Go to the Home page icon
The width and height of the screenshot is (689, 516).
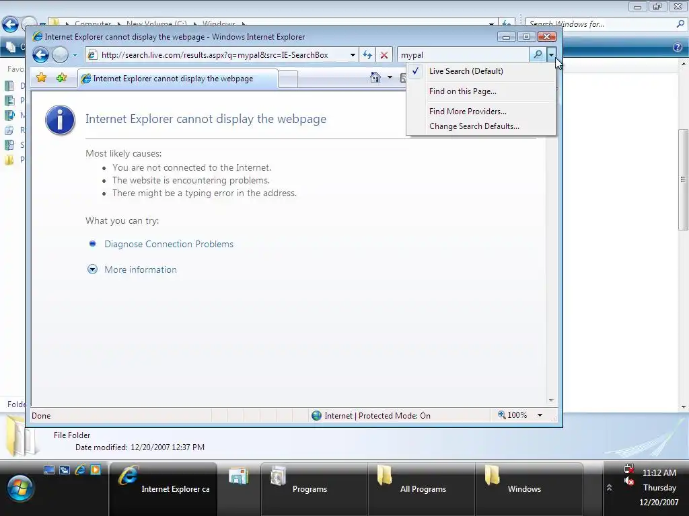pyautogui.click(x=375, y=78)
